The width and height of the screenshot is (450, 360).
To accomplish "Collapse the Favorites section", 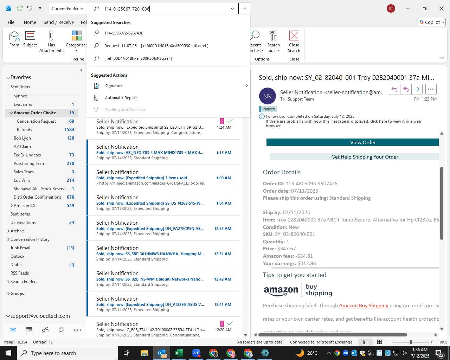I will coord(8,77).
